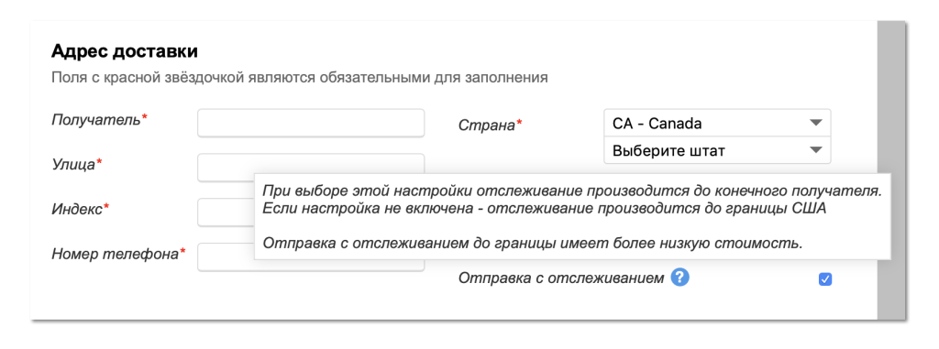Click the required fields note under heading
The image size is (939, 349).
[x=300, y=78]
